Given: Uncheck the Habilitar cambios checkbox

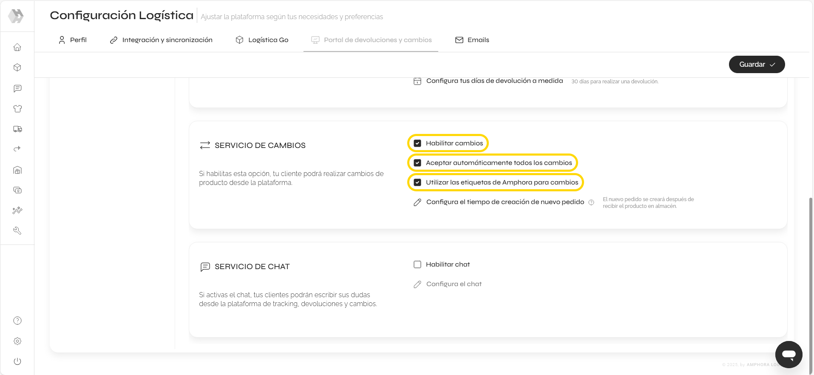Looking at the screenshot, I should tap(417, 143).
